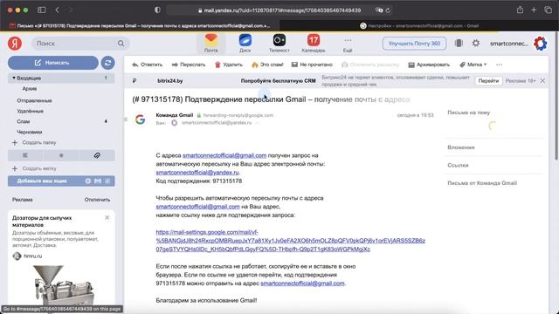Open the Почта app icon
Viewport: 559px width, 314px height.
pyautogui.click(x=211, y=43)
